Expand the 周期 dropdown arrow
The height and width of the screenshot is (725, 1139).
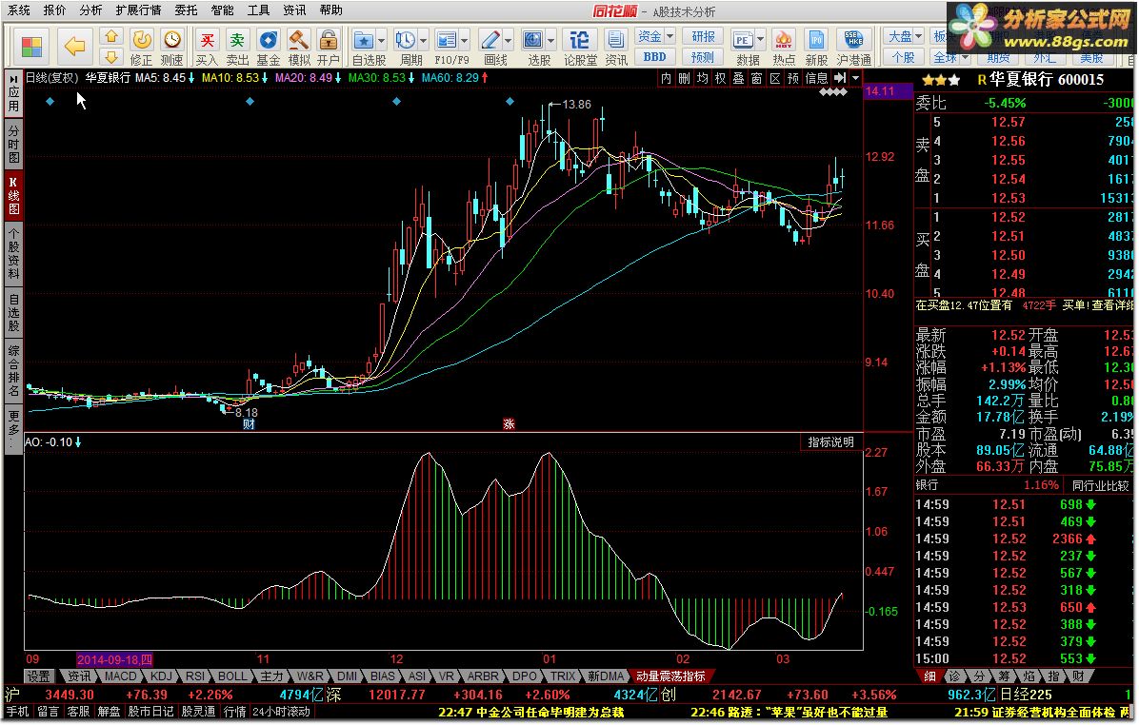(423, 40)
